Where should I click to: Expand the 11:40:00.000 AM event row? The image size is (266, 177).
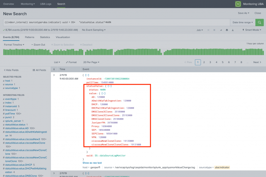coord(54,75)
